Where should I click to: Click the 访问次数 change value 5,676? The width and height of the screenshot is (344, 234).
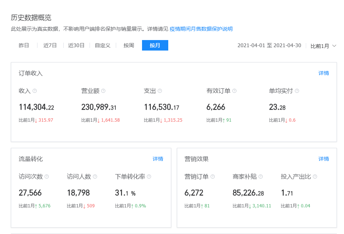(45, 206)
